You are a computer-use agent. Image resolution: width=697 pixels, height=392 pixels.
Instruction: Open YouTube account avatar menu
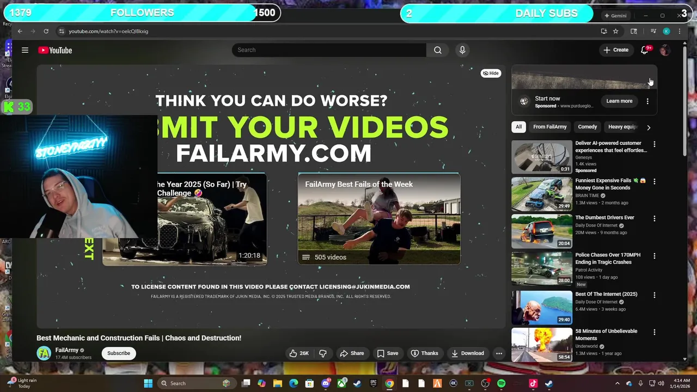click(664, 50)
